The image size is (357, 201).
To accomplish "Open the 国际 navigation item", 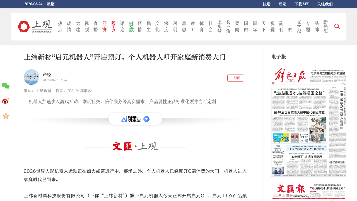I will 255,27.
